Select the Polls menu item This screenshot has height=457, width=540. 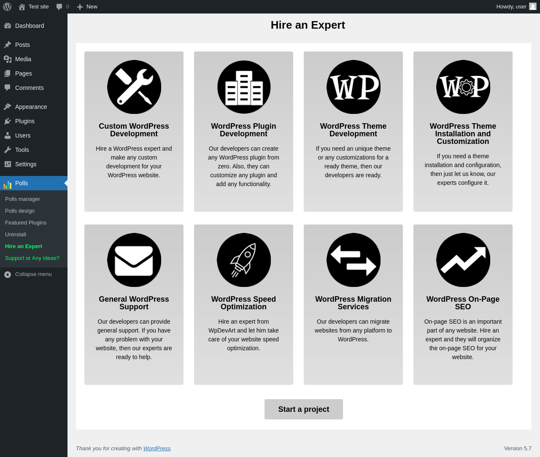click(x=34, y=183)
